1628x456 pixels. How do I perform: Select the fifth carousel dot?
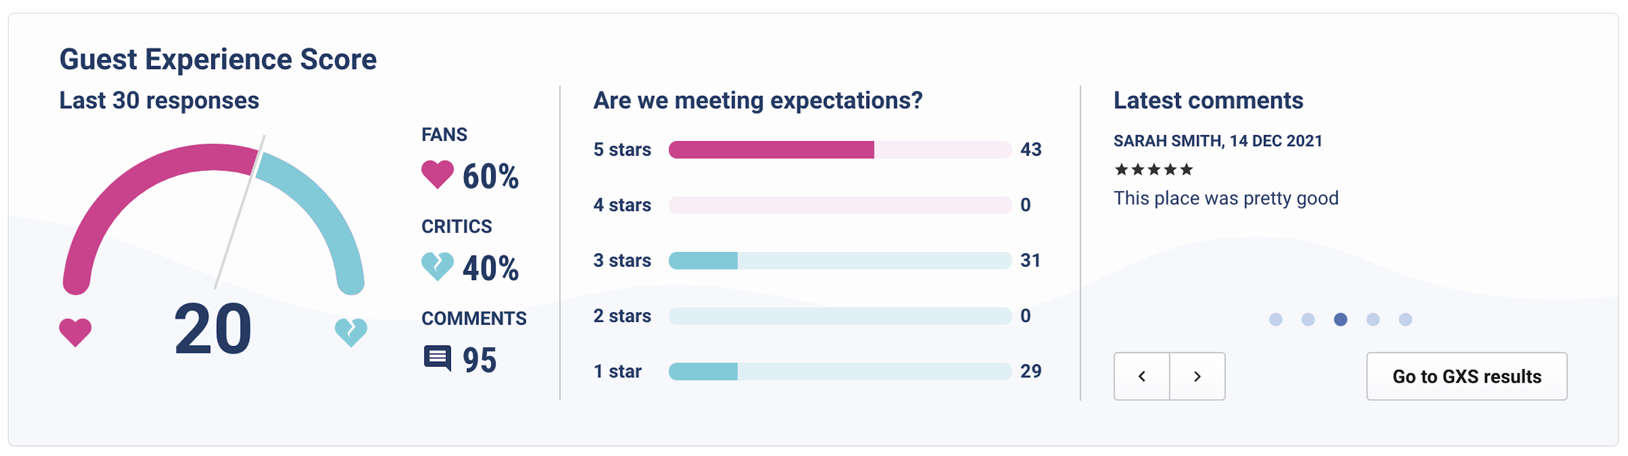(x=1404, y=320)
